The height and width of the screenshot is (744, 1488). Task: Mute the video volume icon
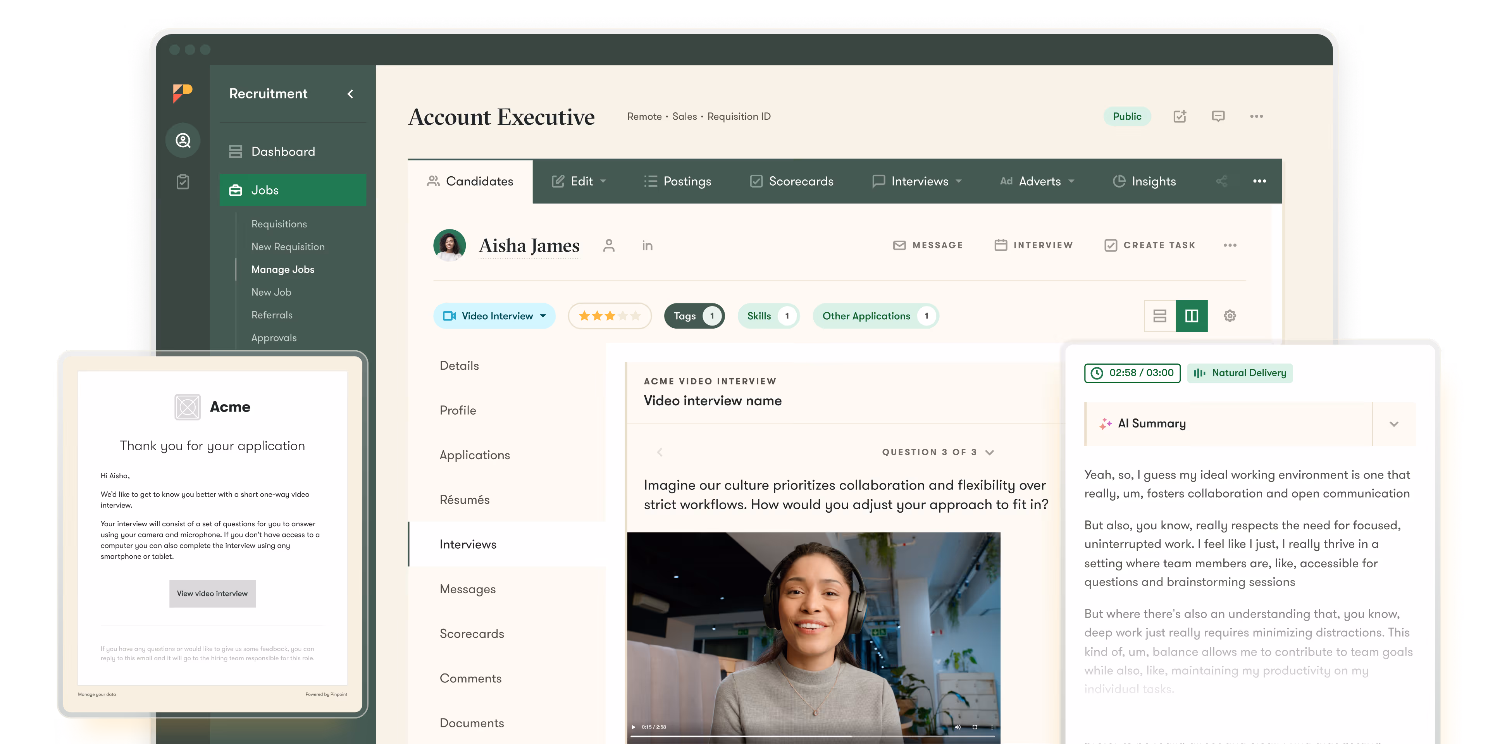[957, 727]
